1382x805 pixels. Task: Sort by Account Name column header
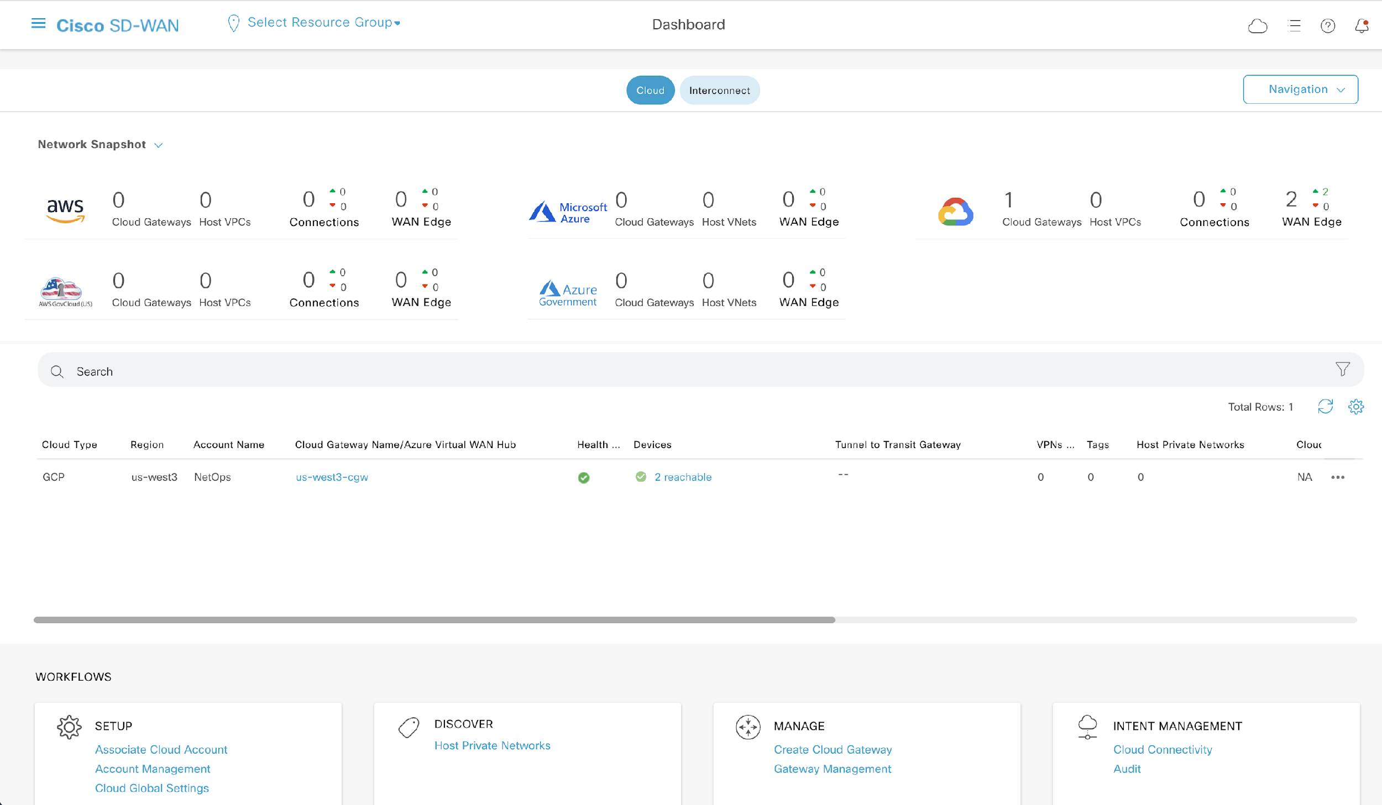[229, 444]
